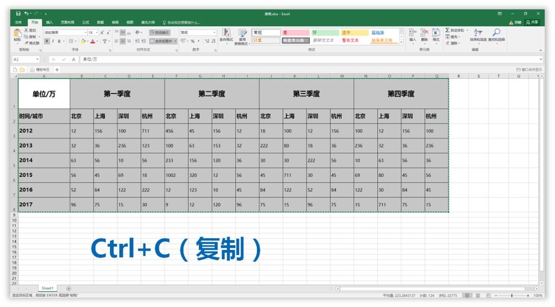
Task: Click the percent style % icon
Action: click(x=193, y=41)
